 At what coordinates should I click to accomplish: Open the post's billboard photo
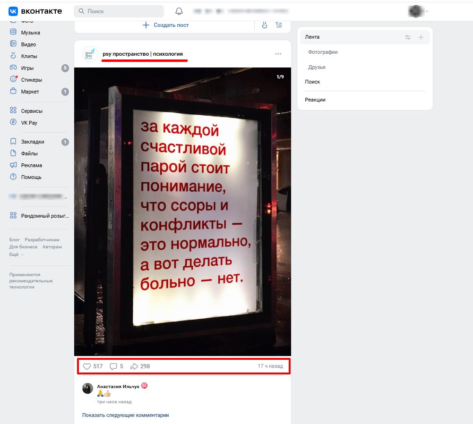(182, 212)
